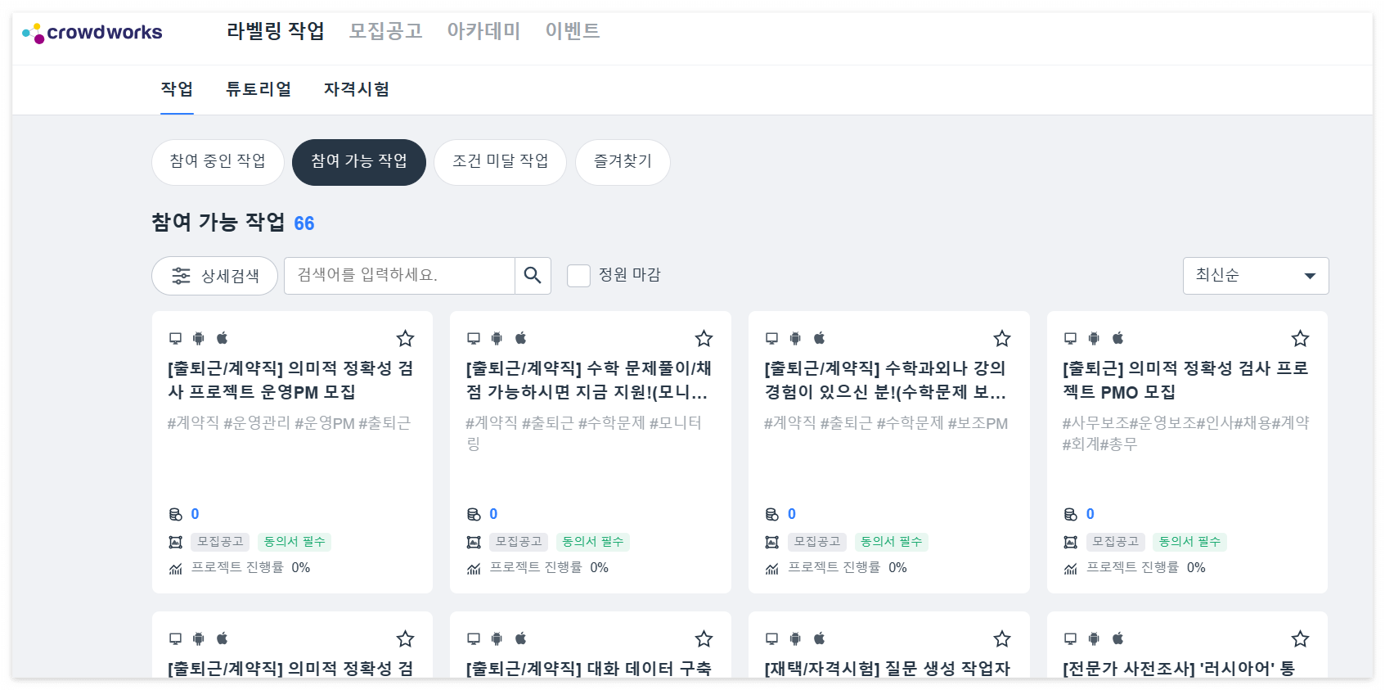The height and width of the screenshot is (690, 1385).
Task: Click the Android icon on 수학 문제풀이 card
Action: (497, 338)
